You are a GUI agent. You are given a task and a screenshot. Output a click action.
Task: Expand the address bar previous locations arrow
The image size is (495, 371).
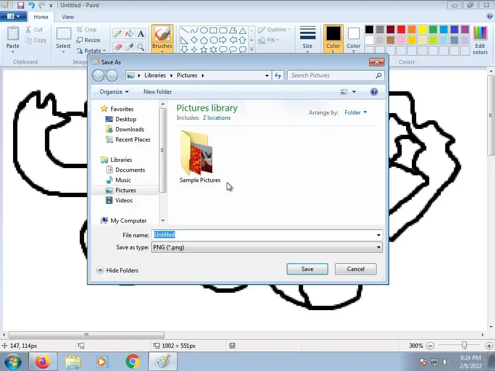(267, 75)
